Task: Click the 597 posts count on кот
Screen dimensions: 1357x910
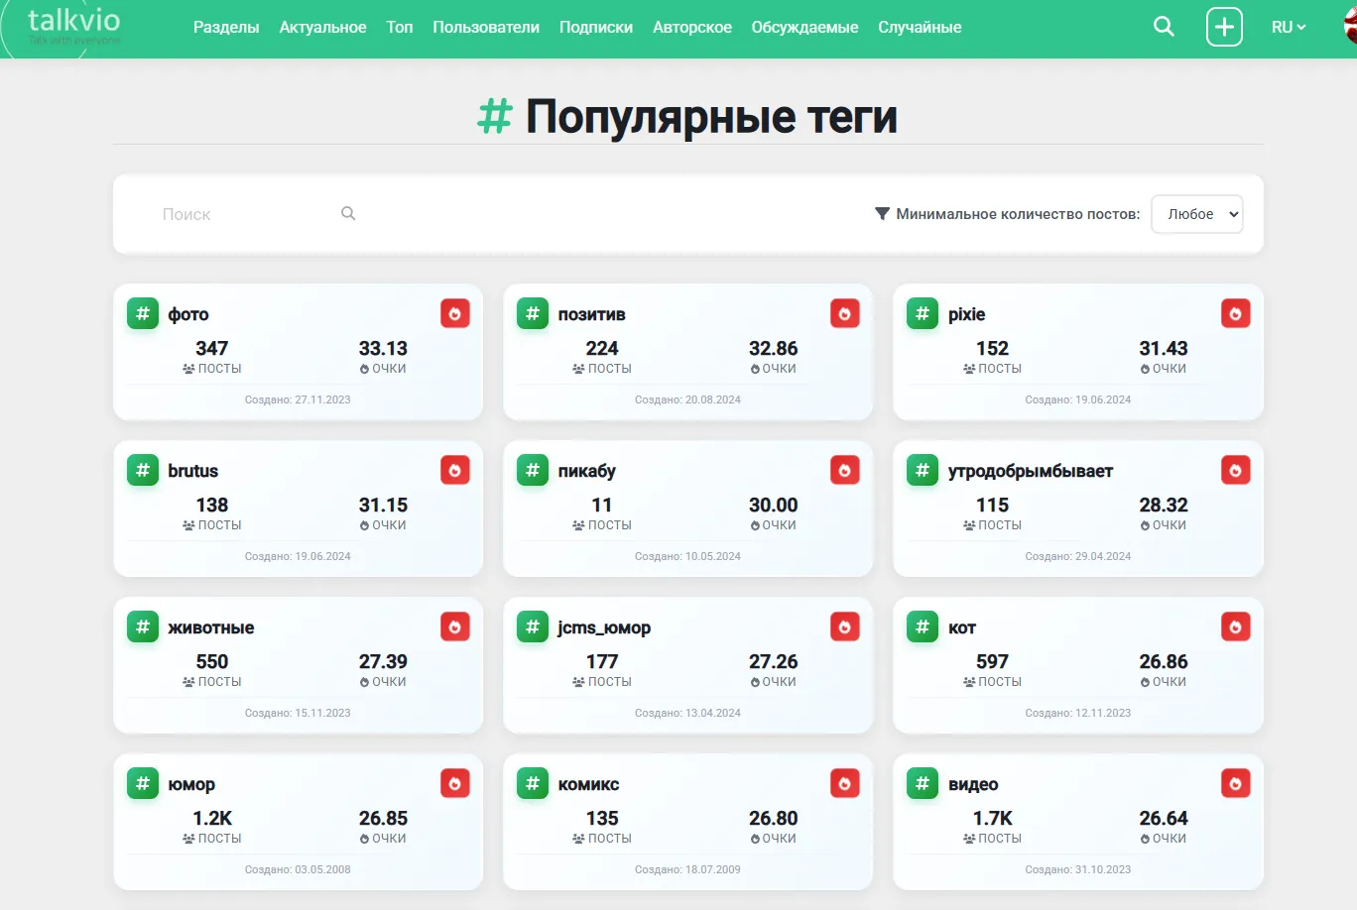Action: point(992,661)
